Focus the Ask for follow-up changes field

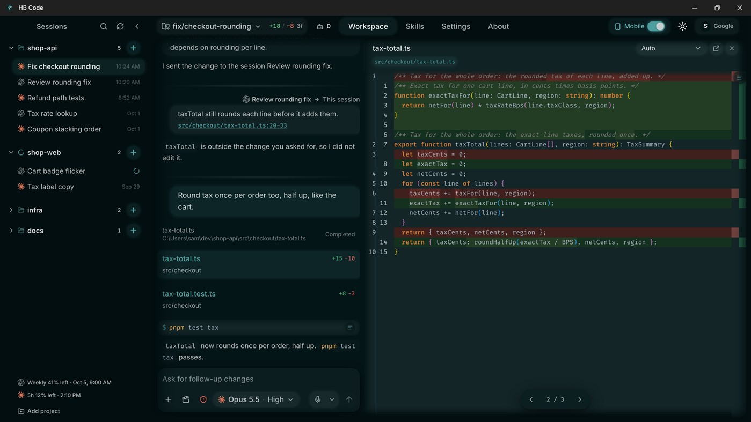click(x=259, y=379)
